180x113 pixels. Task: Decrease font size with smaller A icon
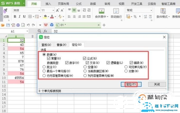pos(62,10)
